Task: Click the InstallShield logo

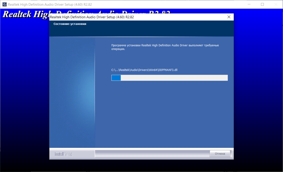Action: click(x=63, y=154)
